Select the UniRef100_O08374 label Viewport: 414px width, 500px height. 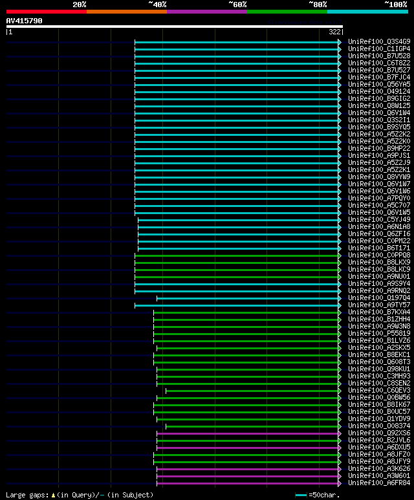click(x=379, y=426)
